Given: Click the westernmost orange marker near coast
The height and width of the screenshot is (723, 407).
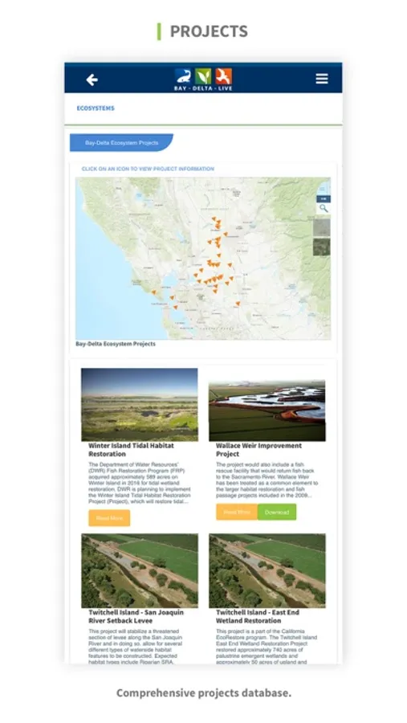Looking at the screenshot, I should tap(154, 292).
